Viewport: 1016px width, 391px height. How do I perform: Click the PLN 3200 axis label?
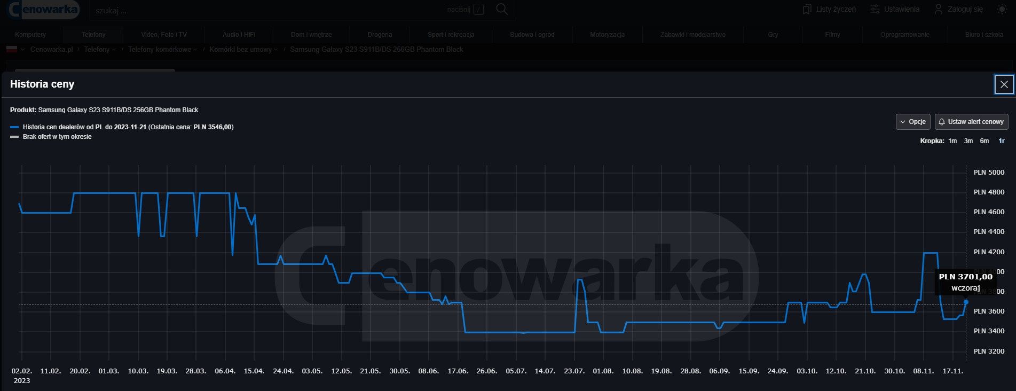989,351
